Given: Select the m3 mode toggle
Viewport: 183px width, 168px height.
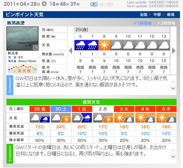Looking at the screenshot, I should [109, 4].
